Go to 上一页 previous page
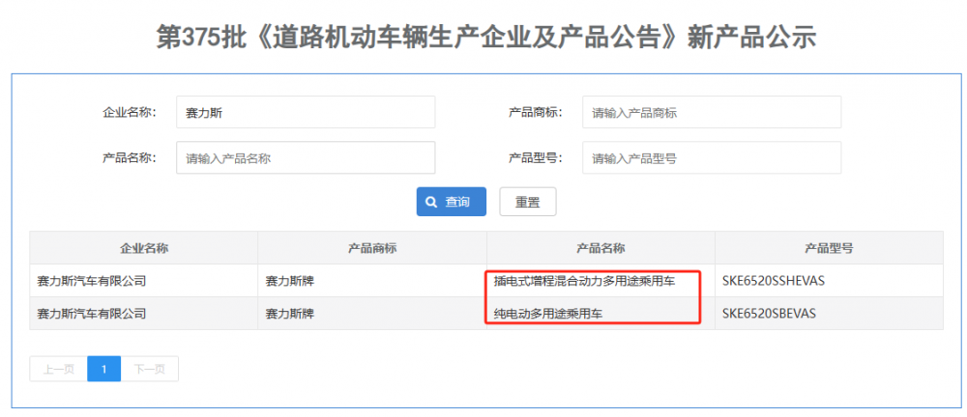The height and width of the screenshot is (417, 967). pos(59,369)
